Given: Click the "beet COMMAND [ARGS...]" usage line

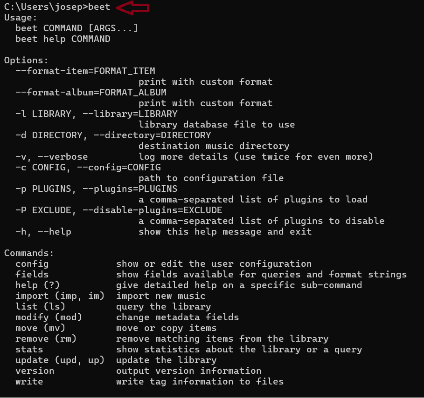Looking at the screenshot, I should [76, 28].
